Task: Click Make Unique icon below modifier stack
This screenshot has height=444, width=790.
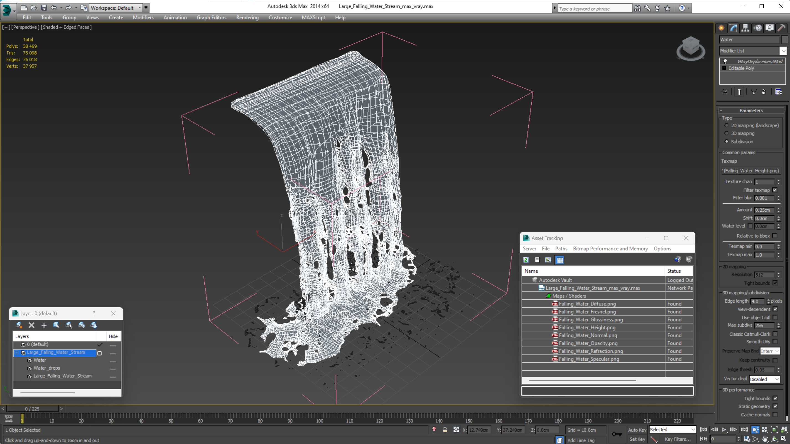Action: click(x=753, y=92)
